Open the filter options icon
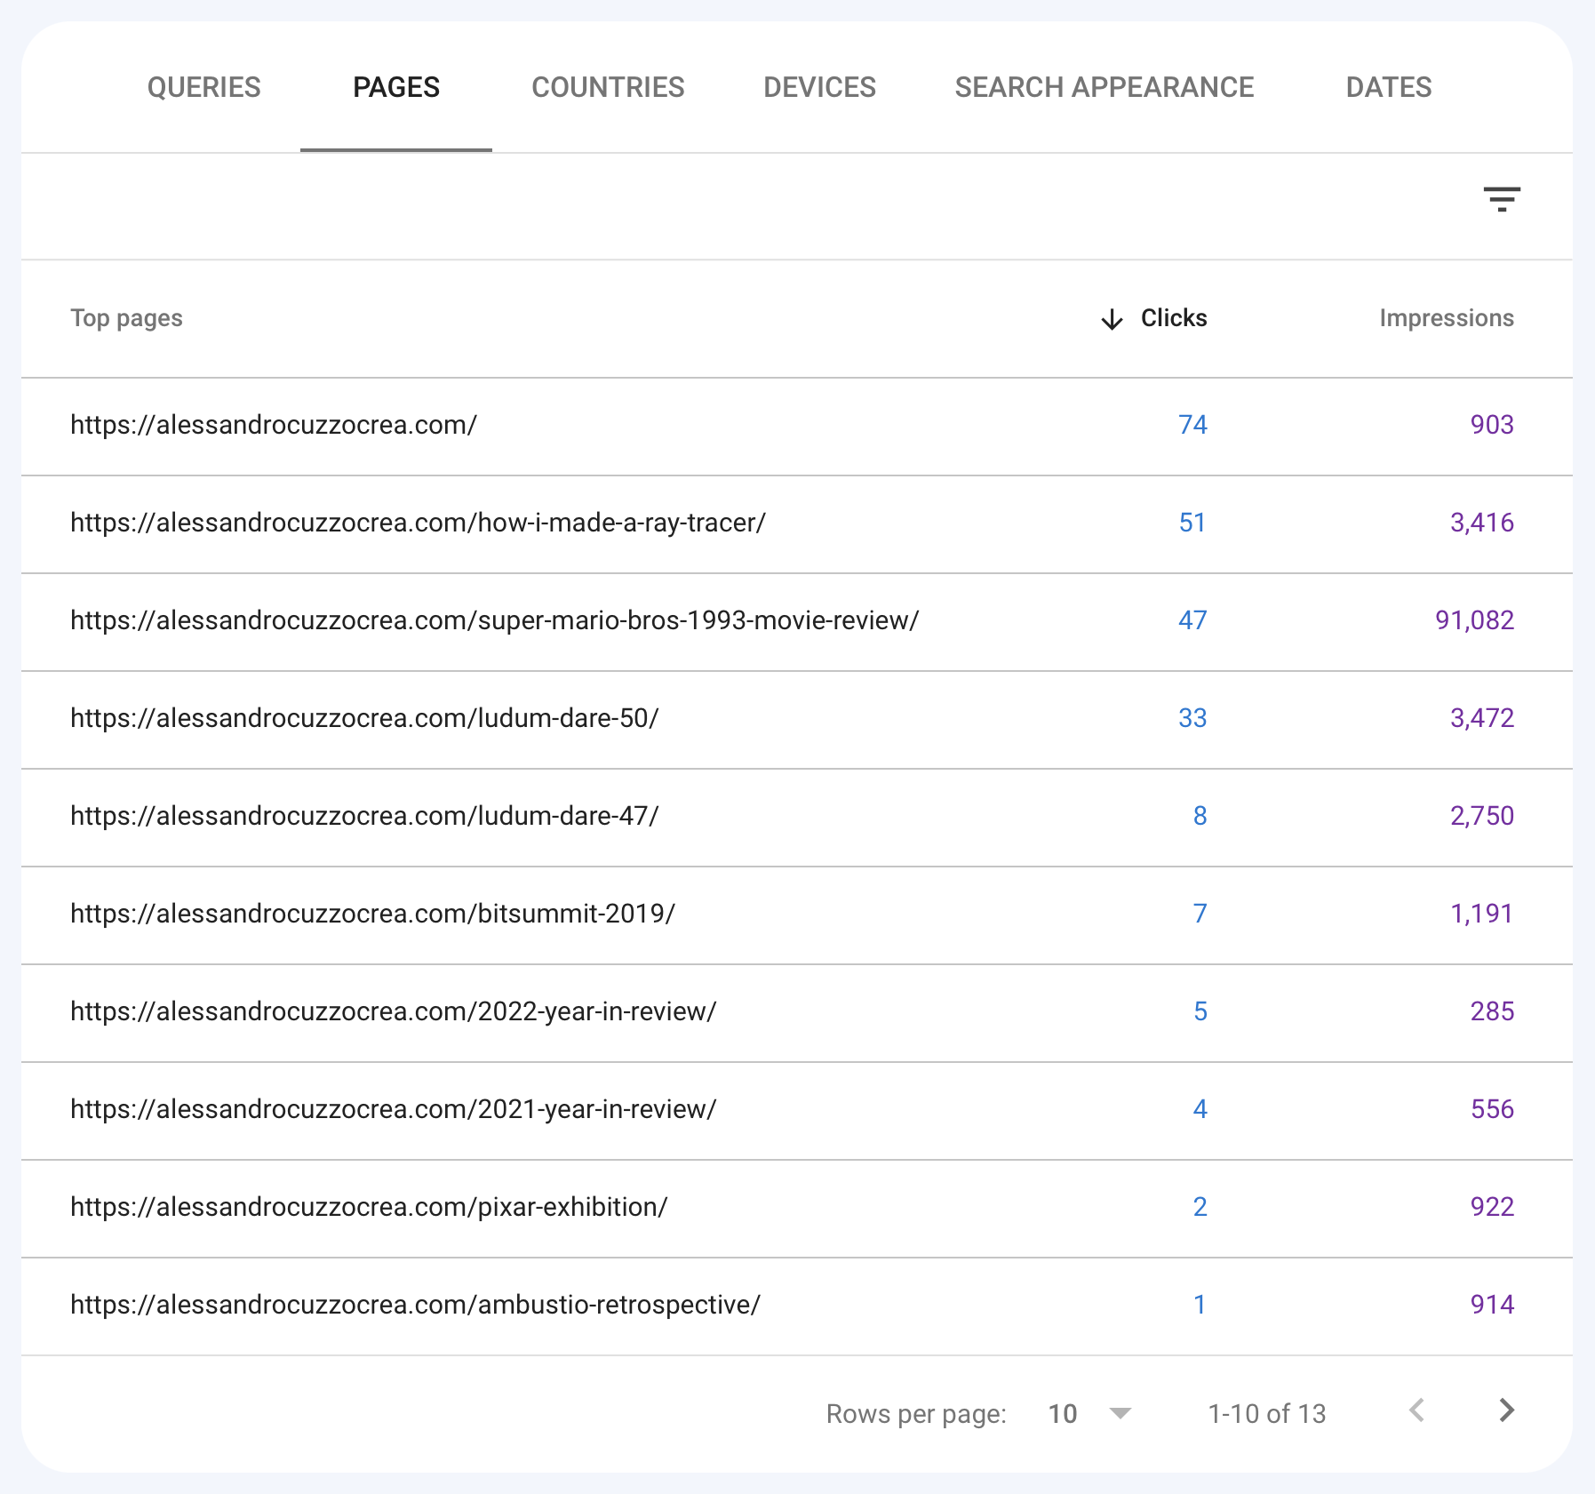Viewport: 1595px width, 1494px height. 1503,200
